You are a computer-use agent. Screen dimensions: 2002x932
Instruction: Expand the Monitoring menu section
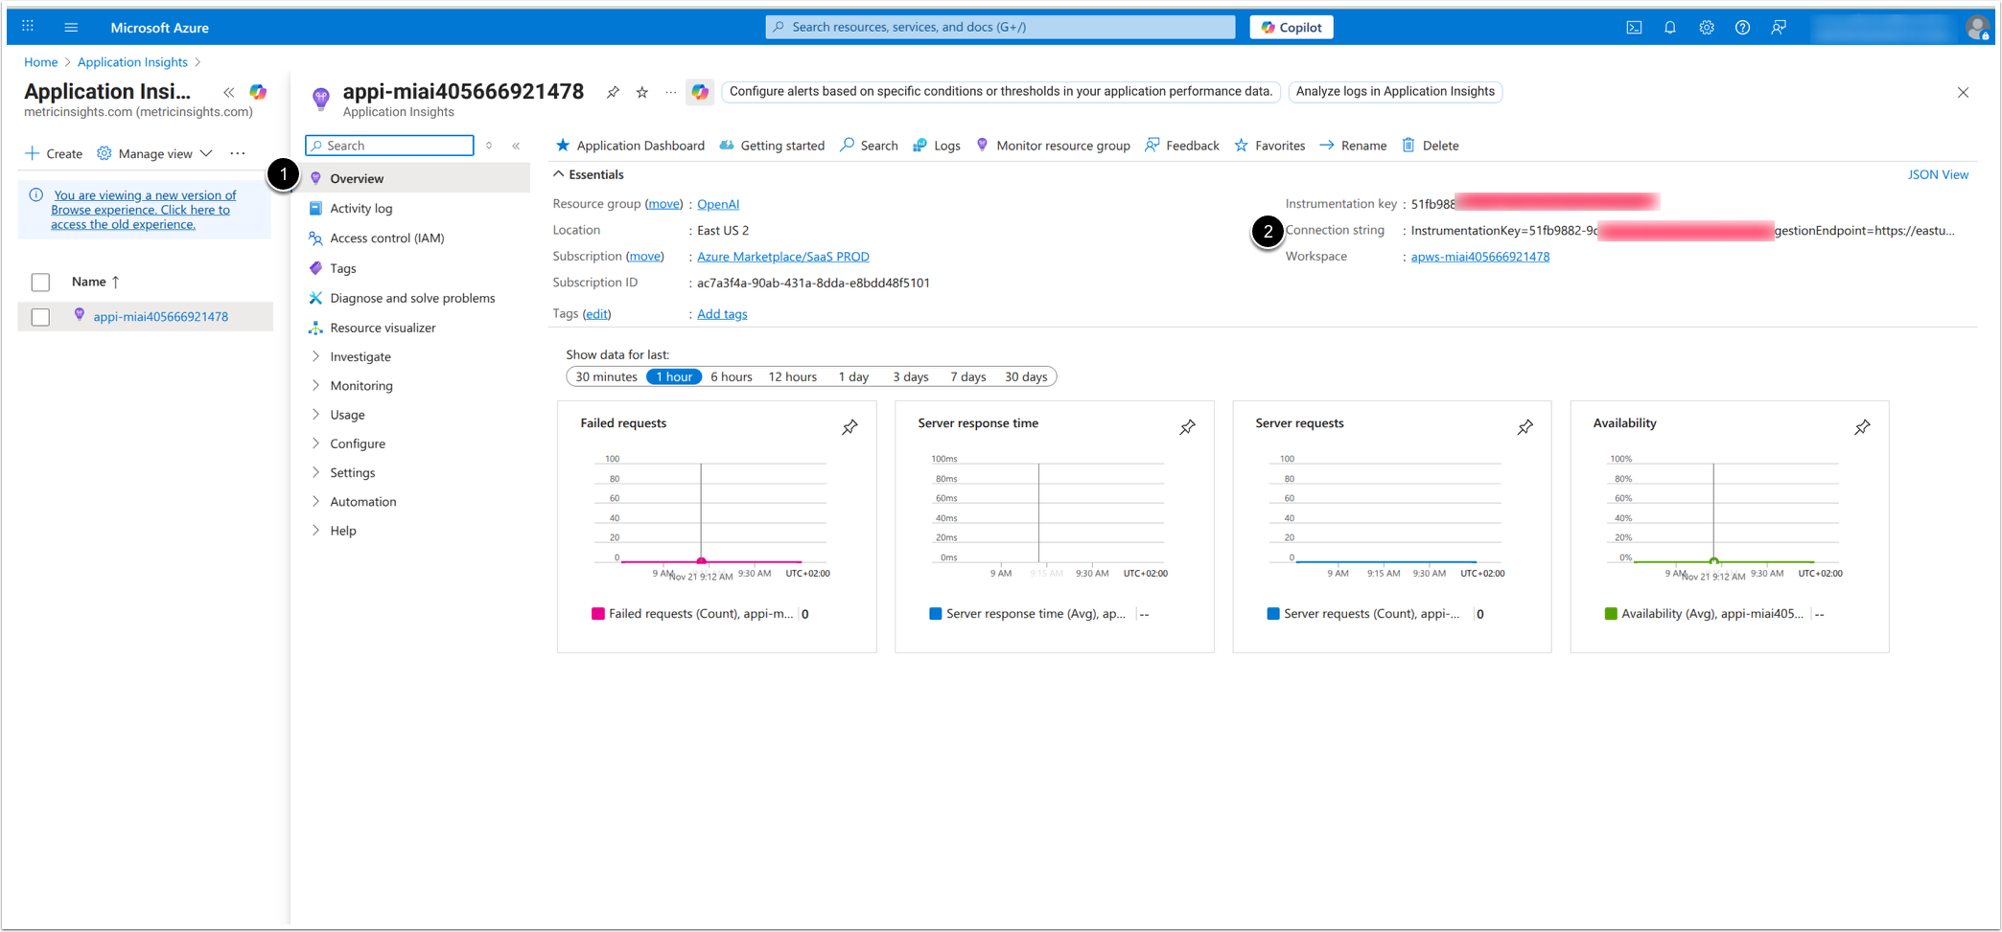click(361, 386)
